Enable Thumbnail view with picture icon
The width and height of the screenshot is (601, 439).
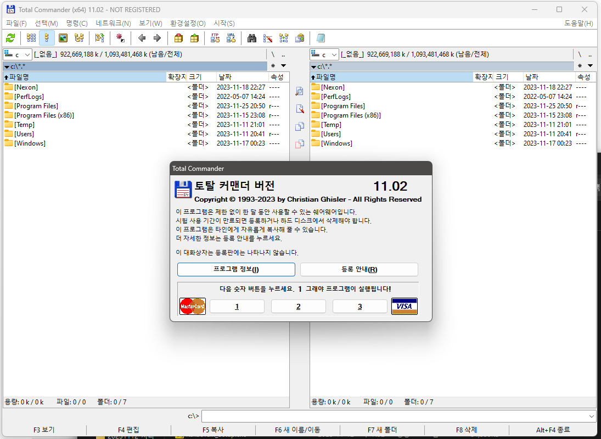63,38
